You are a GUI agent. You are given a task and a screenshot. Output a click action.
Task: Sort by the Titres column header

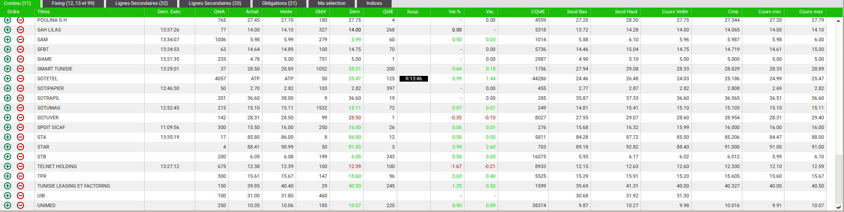pyautogui.click(x=90, y=12)
